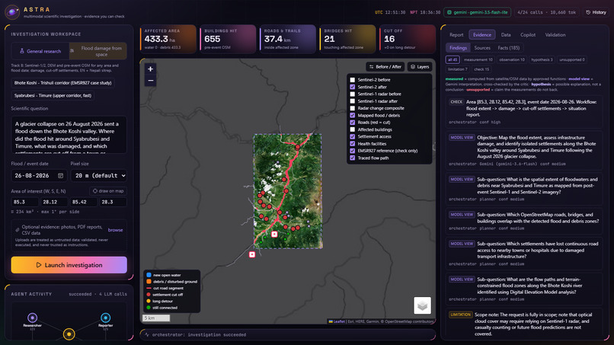Filter findings by hypothesis 3

point(542,59)
